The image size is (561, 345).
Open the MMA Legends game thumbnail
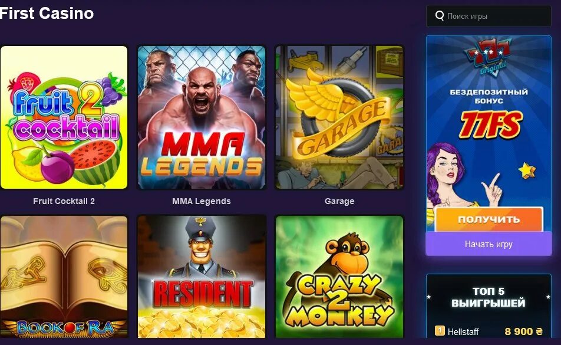(x=202, y=117)
